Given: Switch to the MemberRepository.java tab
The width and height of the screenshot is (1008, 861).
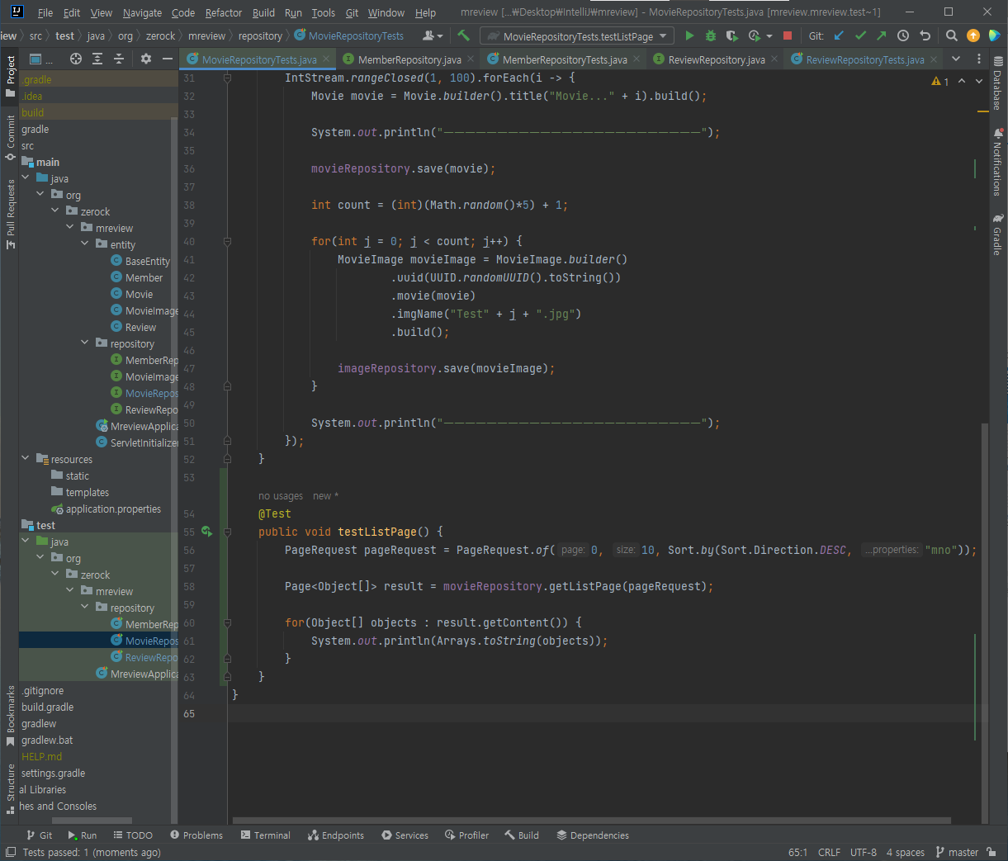Looking at the screenshot, I should 409,59.
